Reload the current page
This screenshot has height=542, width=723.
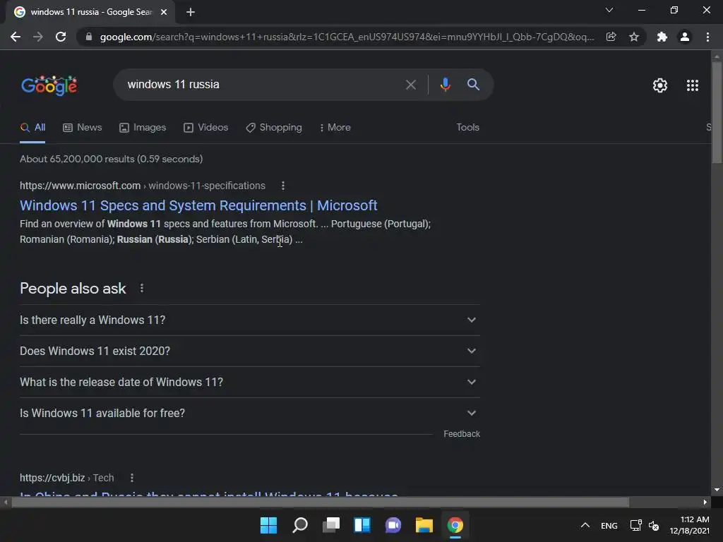click(x=61, y=37)
